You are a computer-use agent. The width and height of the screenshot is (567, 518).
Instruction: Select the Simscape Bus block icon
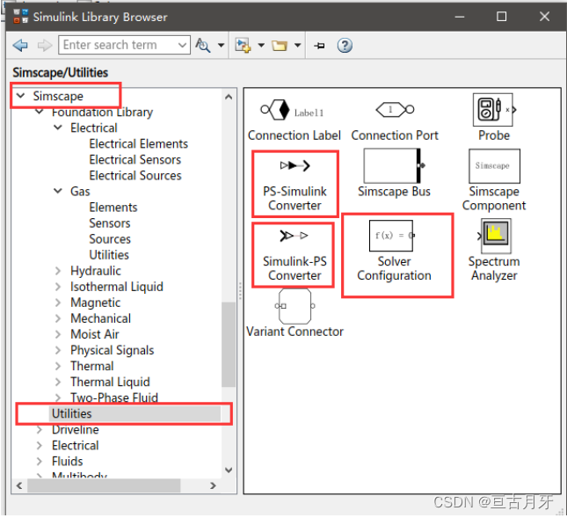(x=394, y=165)
